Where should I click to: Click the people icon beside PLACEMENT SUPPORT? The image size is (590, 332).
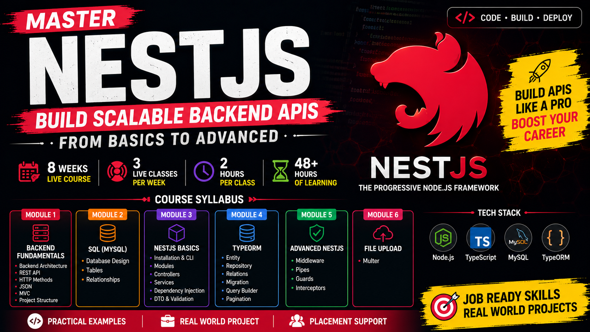(297, 321)
